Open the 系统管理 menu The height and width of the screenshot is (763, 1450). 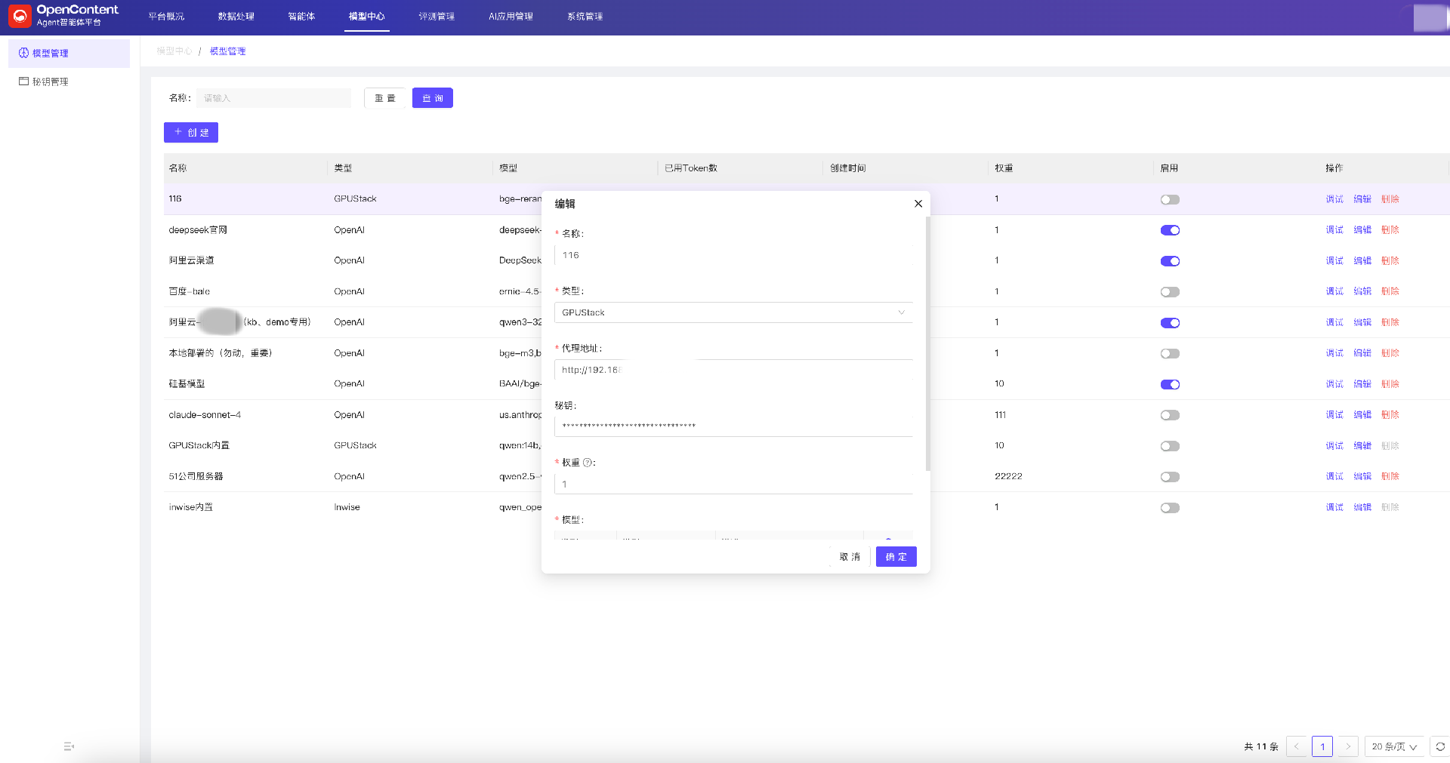tap(585, 17)
